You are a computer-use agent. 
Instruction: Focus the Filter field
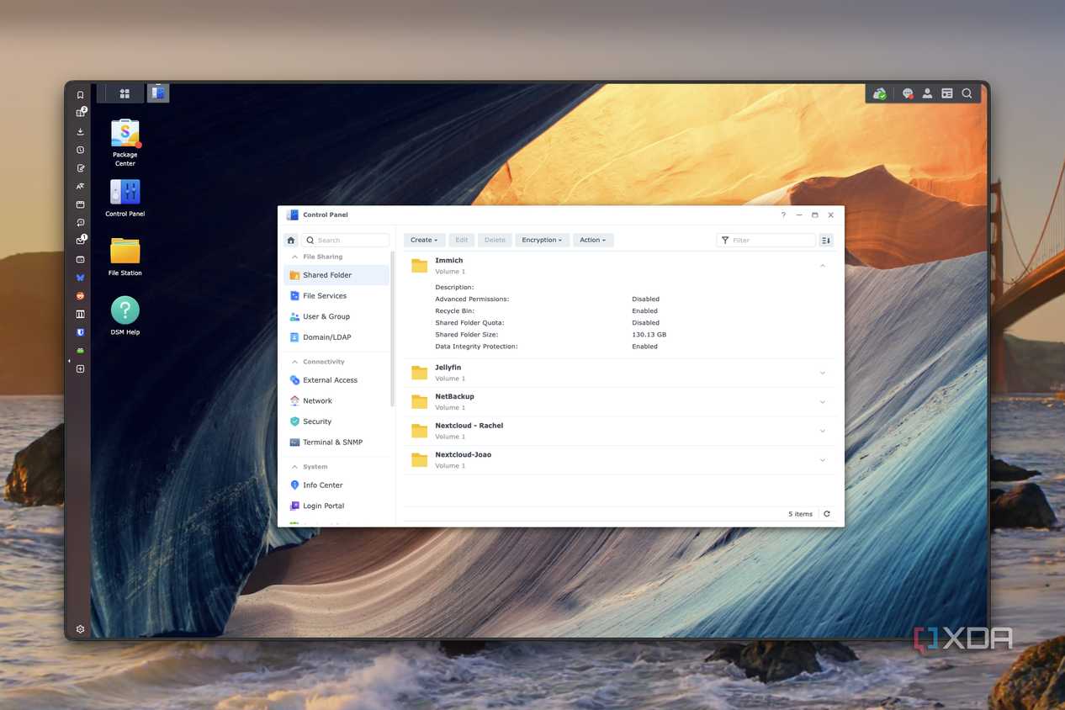click(766, 240)
